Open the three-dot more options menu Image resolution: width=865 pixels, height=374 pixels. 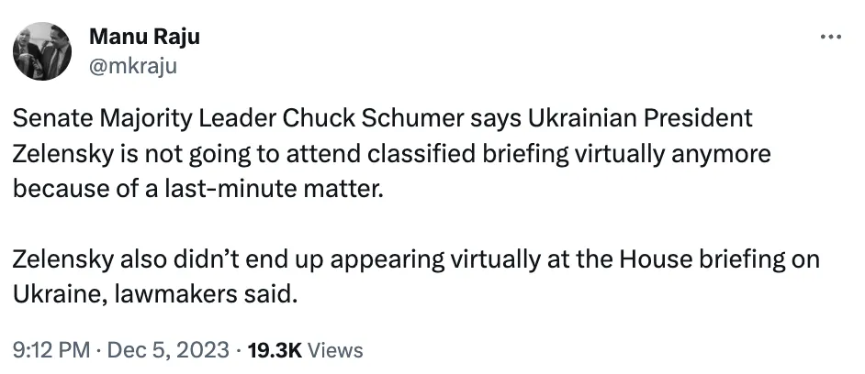pos(829,38)
